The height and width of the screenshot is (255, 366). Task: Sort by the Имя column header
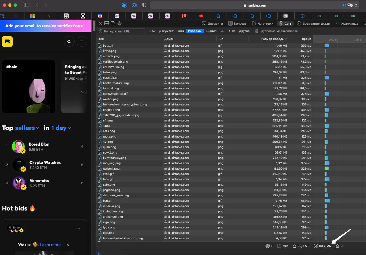129,39
